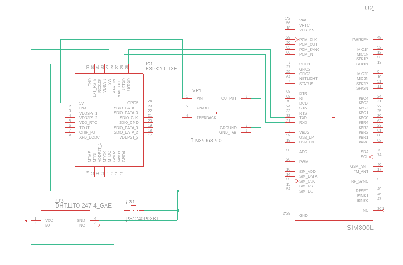Select the DHT11TO-247-4_GAE sensor label
The width and height of the screenshot is (403, 265).
(x=83, y=206)
